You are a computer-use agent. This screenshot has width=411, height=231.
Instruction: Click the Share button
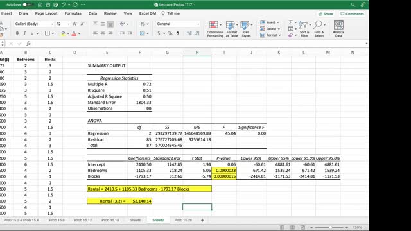click(x=326, y=14)
